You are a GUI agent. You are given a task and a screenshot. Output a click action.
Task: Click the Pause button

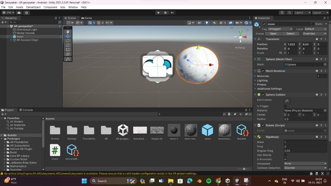click(x=165, y=13)
